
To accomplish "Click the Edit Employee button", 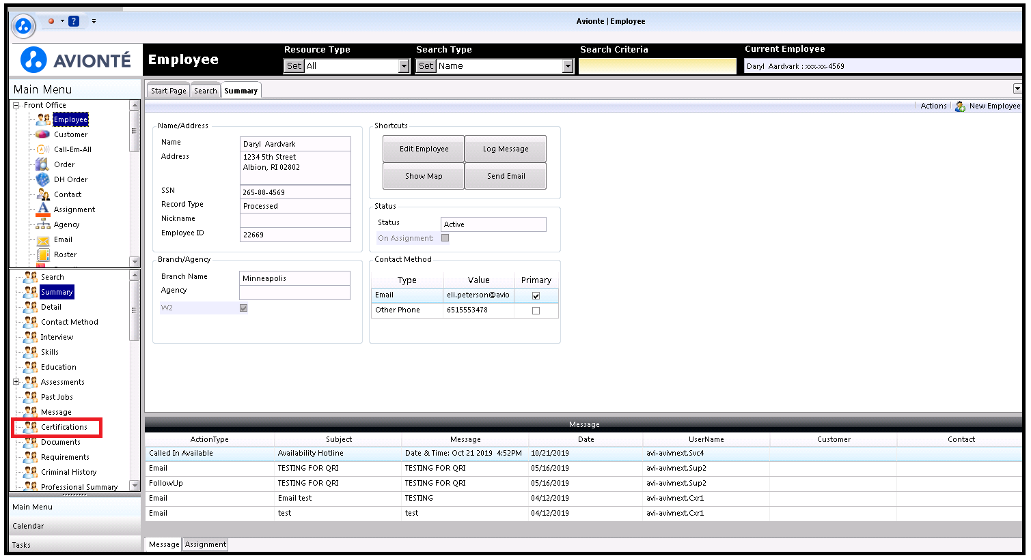I will (x=424, y=149).
